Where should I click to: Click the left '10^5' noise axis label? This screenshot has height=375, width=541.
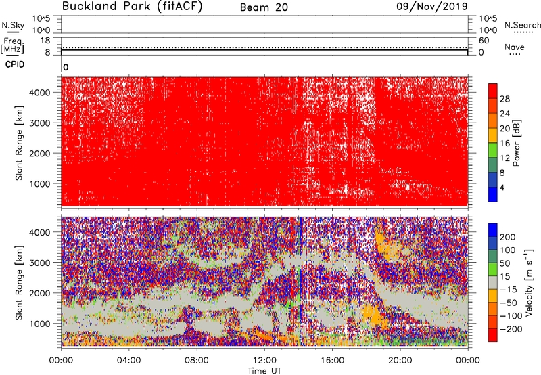pos(41,18)
